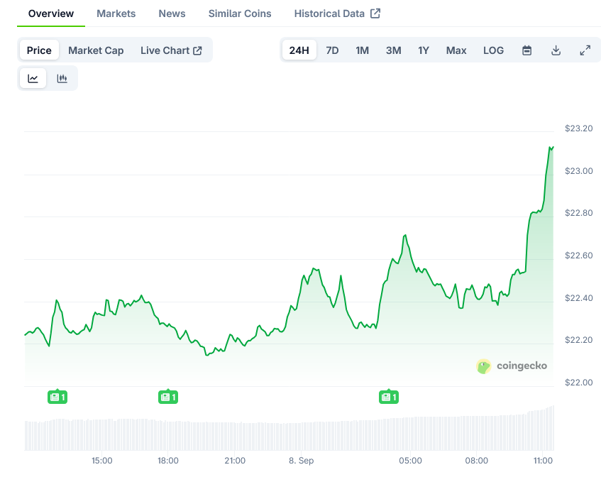Click the $23.00 price axis label

579,171
